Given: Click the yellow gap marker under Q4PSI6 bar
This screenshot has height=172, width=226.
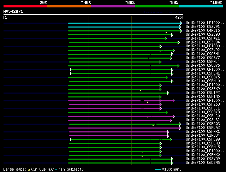Looking at the screenshot, I should pos(166,32).
